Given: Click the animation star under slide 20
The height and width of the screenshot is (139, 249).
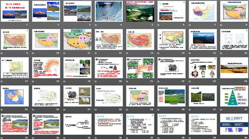Looking at the screenshot, I should click(96, 81).
